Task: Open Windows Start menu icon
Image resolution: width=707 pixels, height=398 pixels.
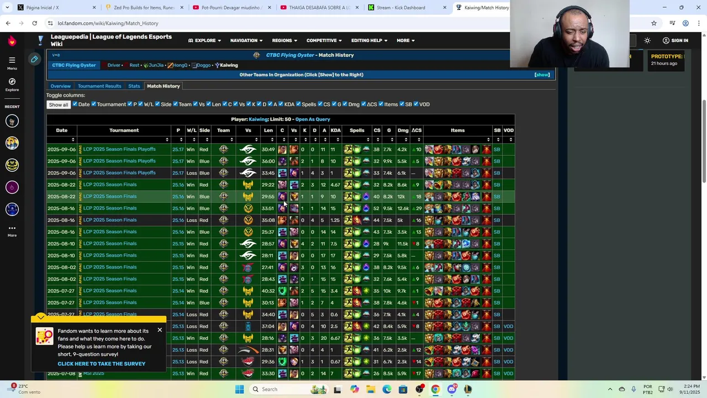Action: [239, 389]
